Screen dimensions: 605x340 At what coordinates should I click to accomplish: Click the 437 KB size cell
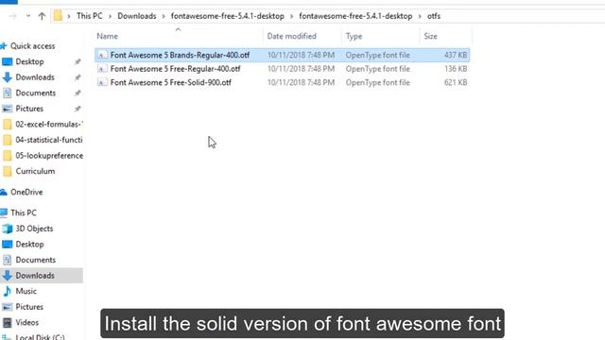pyautogui.click(x=456, y=55)
